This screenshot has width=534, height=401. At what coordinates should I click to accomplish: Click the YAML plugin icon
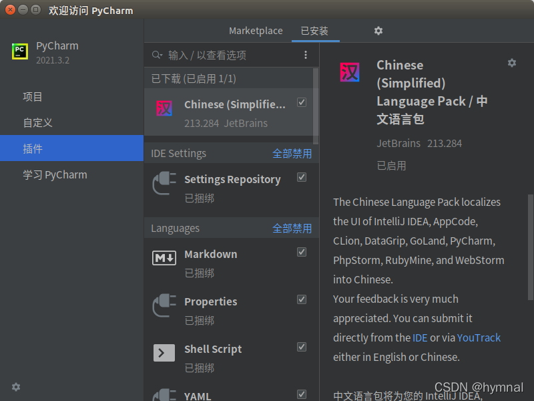pyautogui.click(x=164, y=395)
